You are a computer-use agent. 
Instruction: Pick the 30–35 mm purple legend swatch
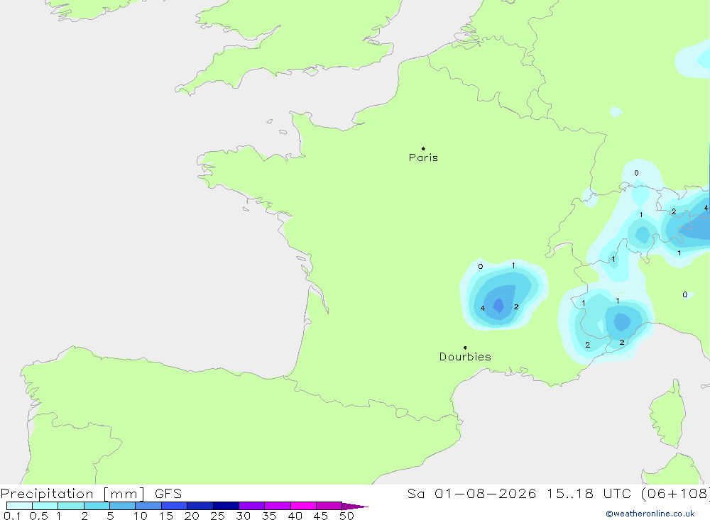point(252,506)
